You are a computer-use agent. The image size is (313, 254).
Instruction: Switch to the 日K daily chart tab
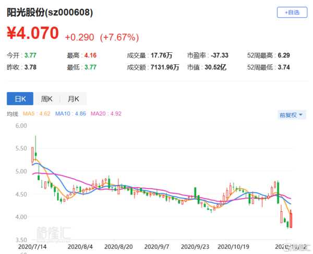click(x=19, y=98)
